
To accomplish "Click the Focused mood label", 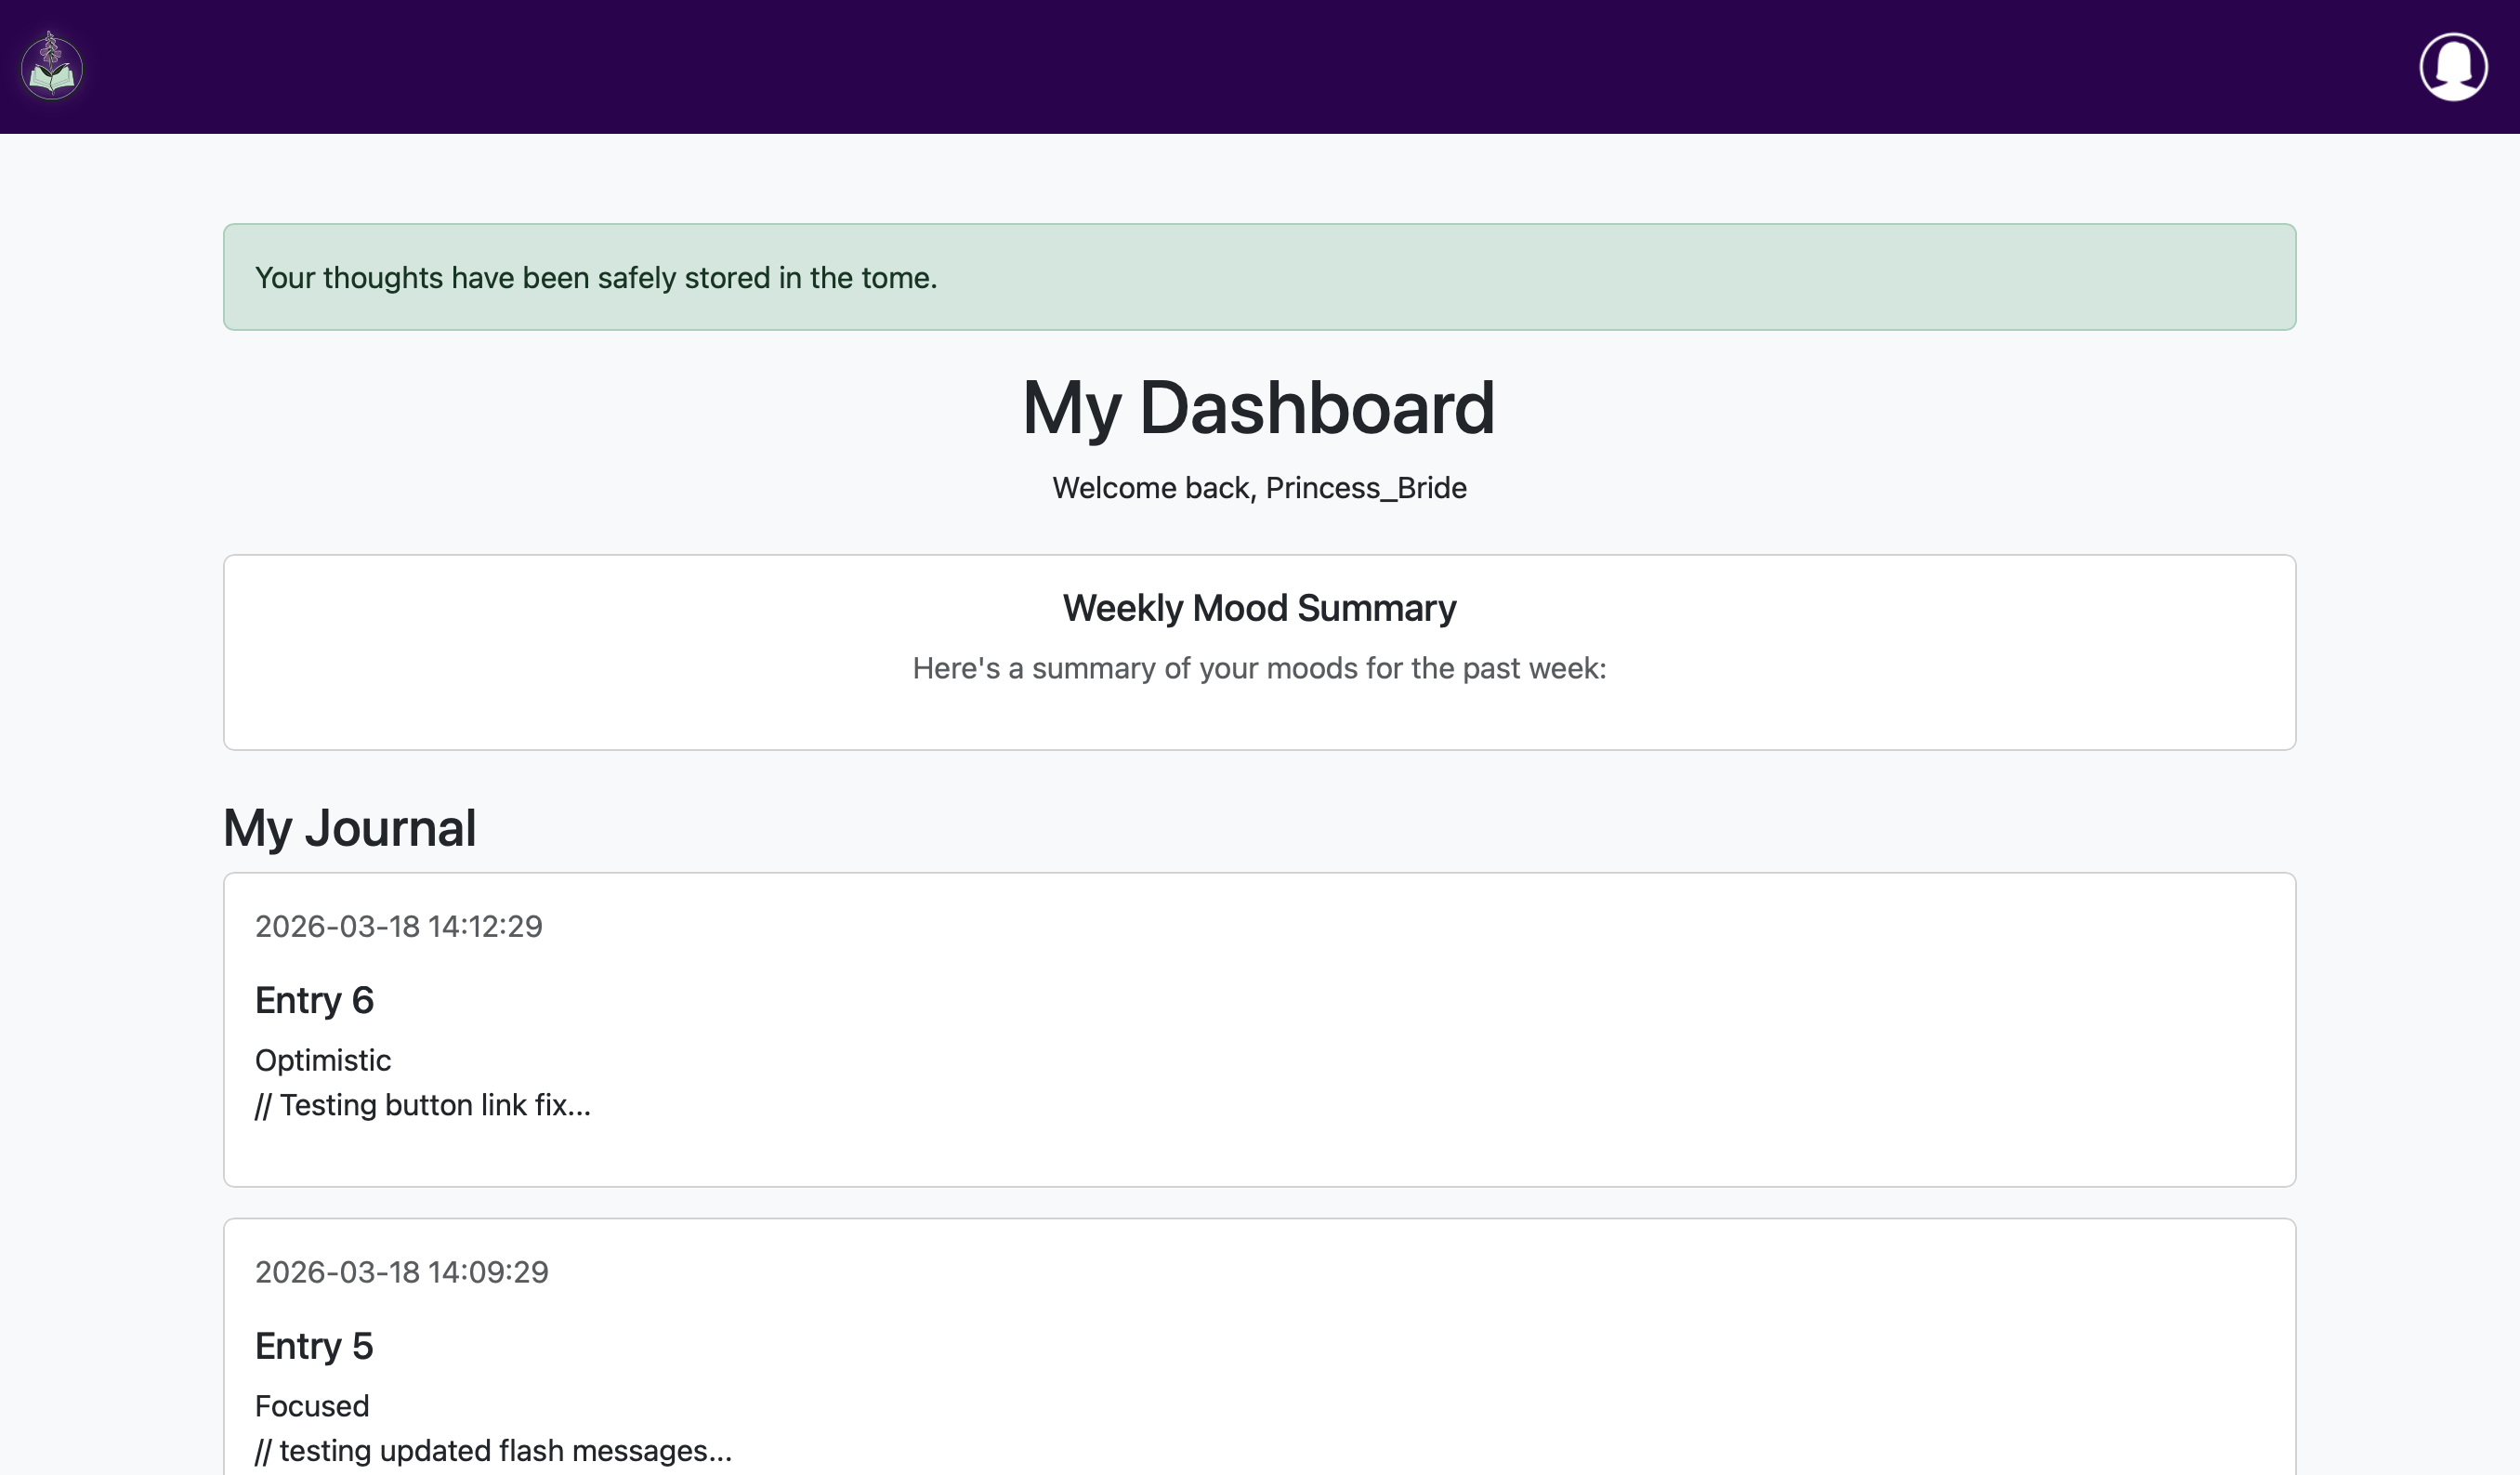I will [x=312, y=1406].
